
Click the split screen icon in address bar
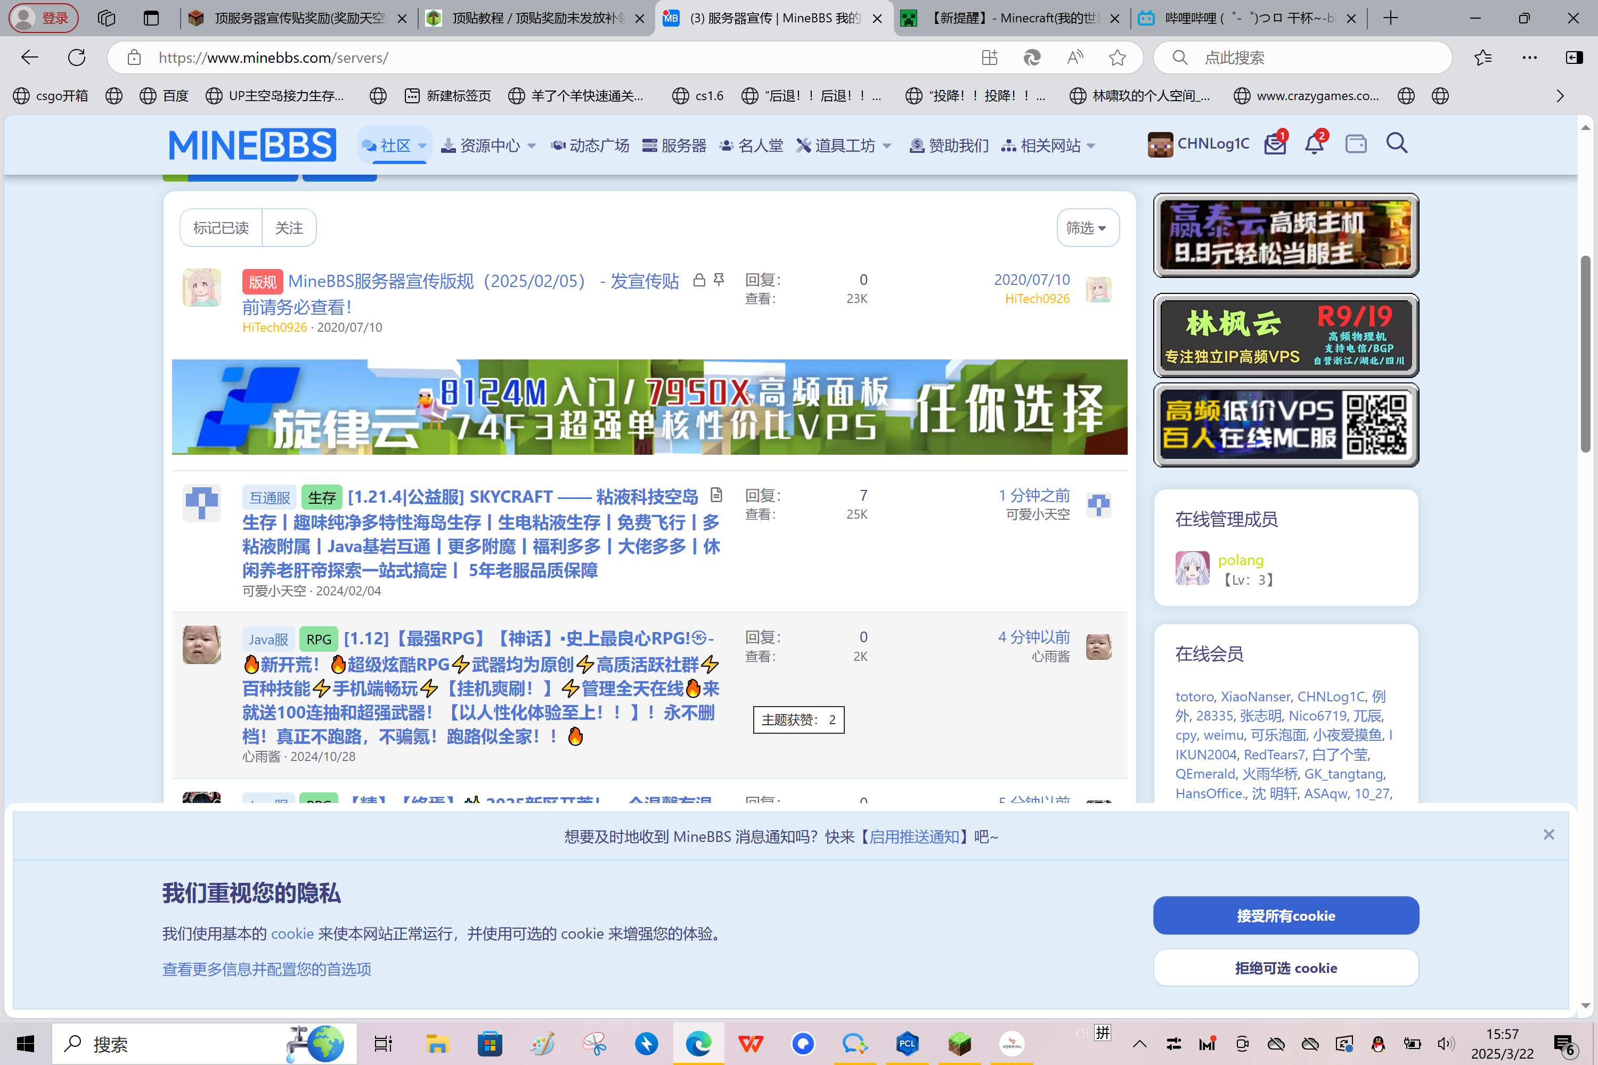pyautogui.click(x=989, y=58)
